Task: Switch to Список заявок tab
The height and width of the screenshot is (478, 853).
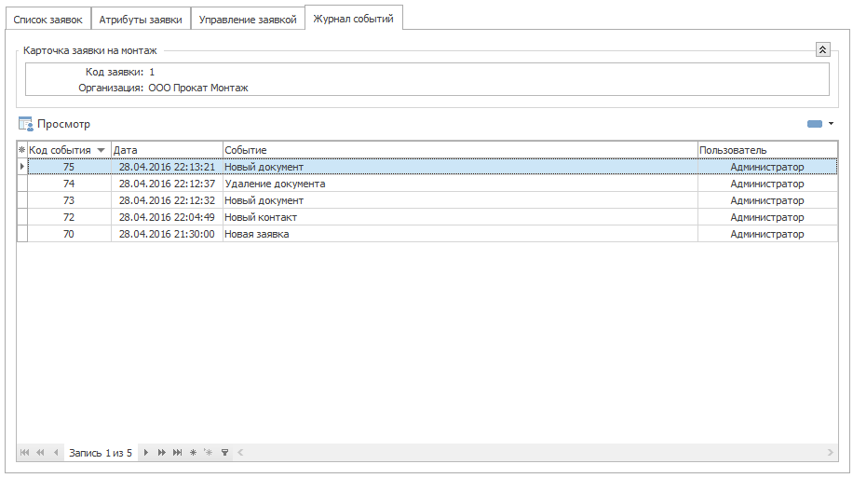Action: click(47, 20)
